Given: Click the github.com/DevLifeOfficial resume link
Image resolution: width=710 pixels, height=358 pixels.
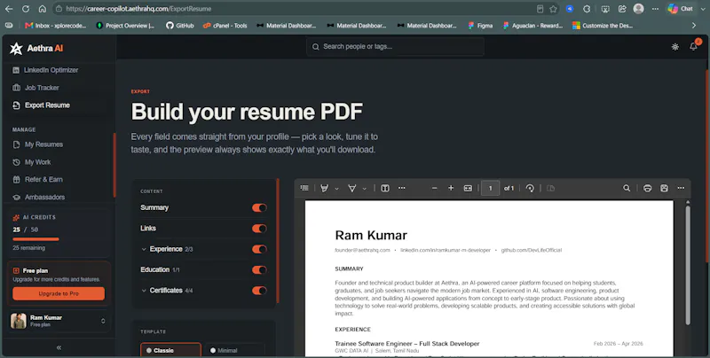Looking at the screenshot, I should click(x=531, y=250).
